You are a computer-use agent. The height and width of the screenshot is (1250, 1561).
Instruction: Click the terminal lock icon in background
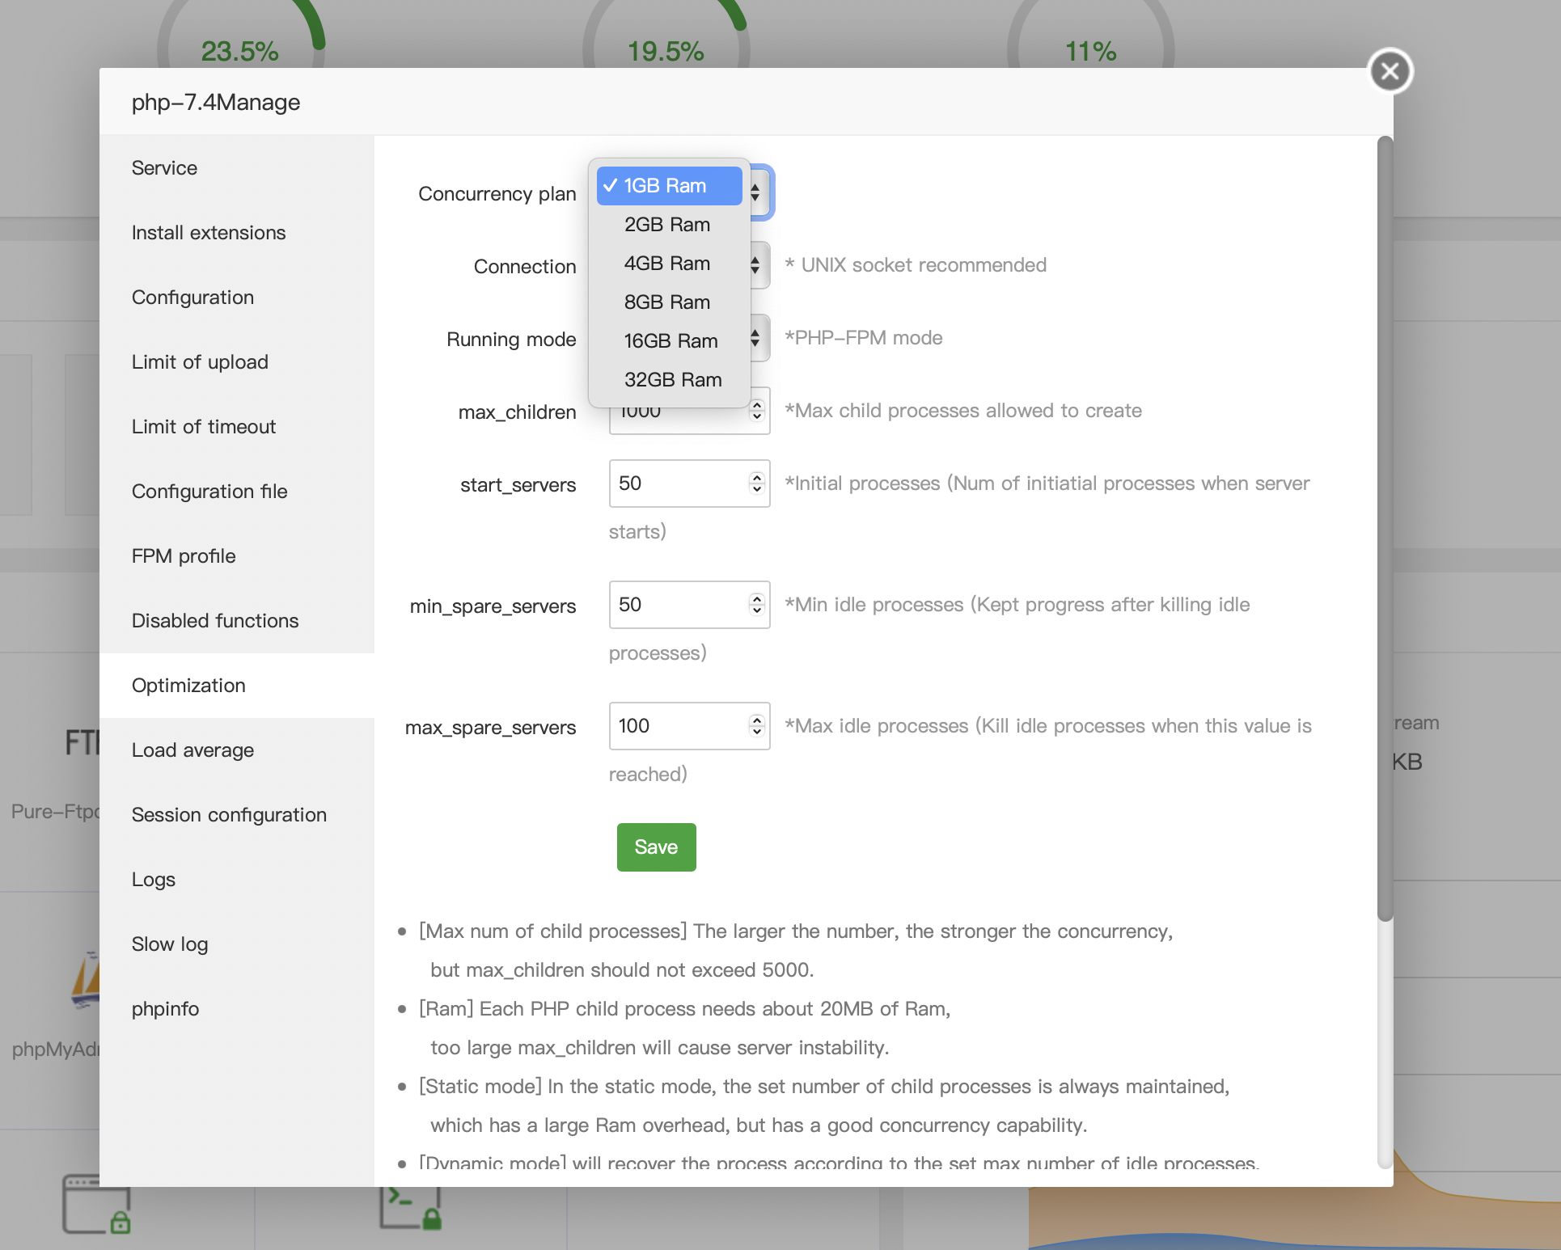[410, 1208]
